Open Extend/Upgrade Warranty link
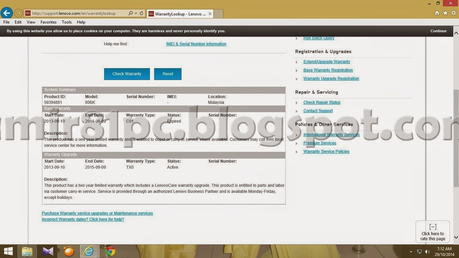Image resolution: width=459 pixels, height=258 pixels. 327,62
